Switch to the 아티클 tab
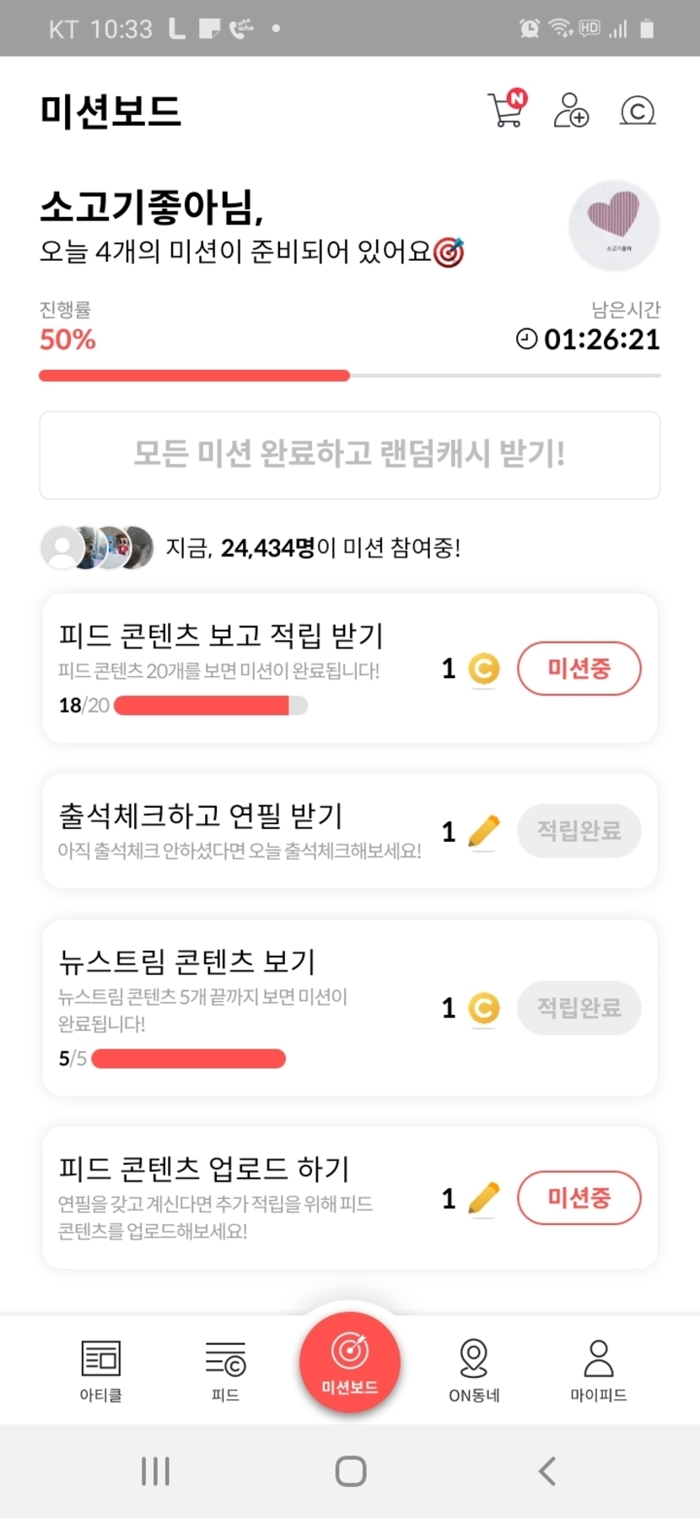 pyautogui.click(x=101, y=1369)
